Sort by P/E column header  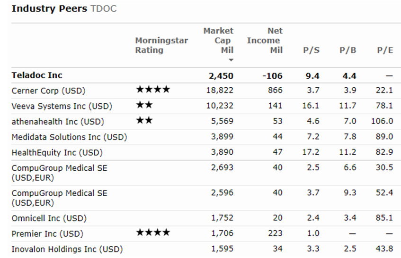click(x=385, y=50)
